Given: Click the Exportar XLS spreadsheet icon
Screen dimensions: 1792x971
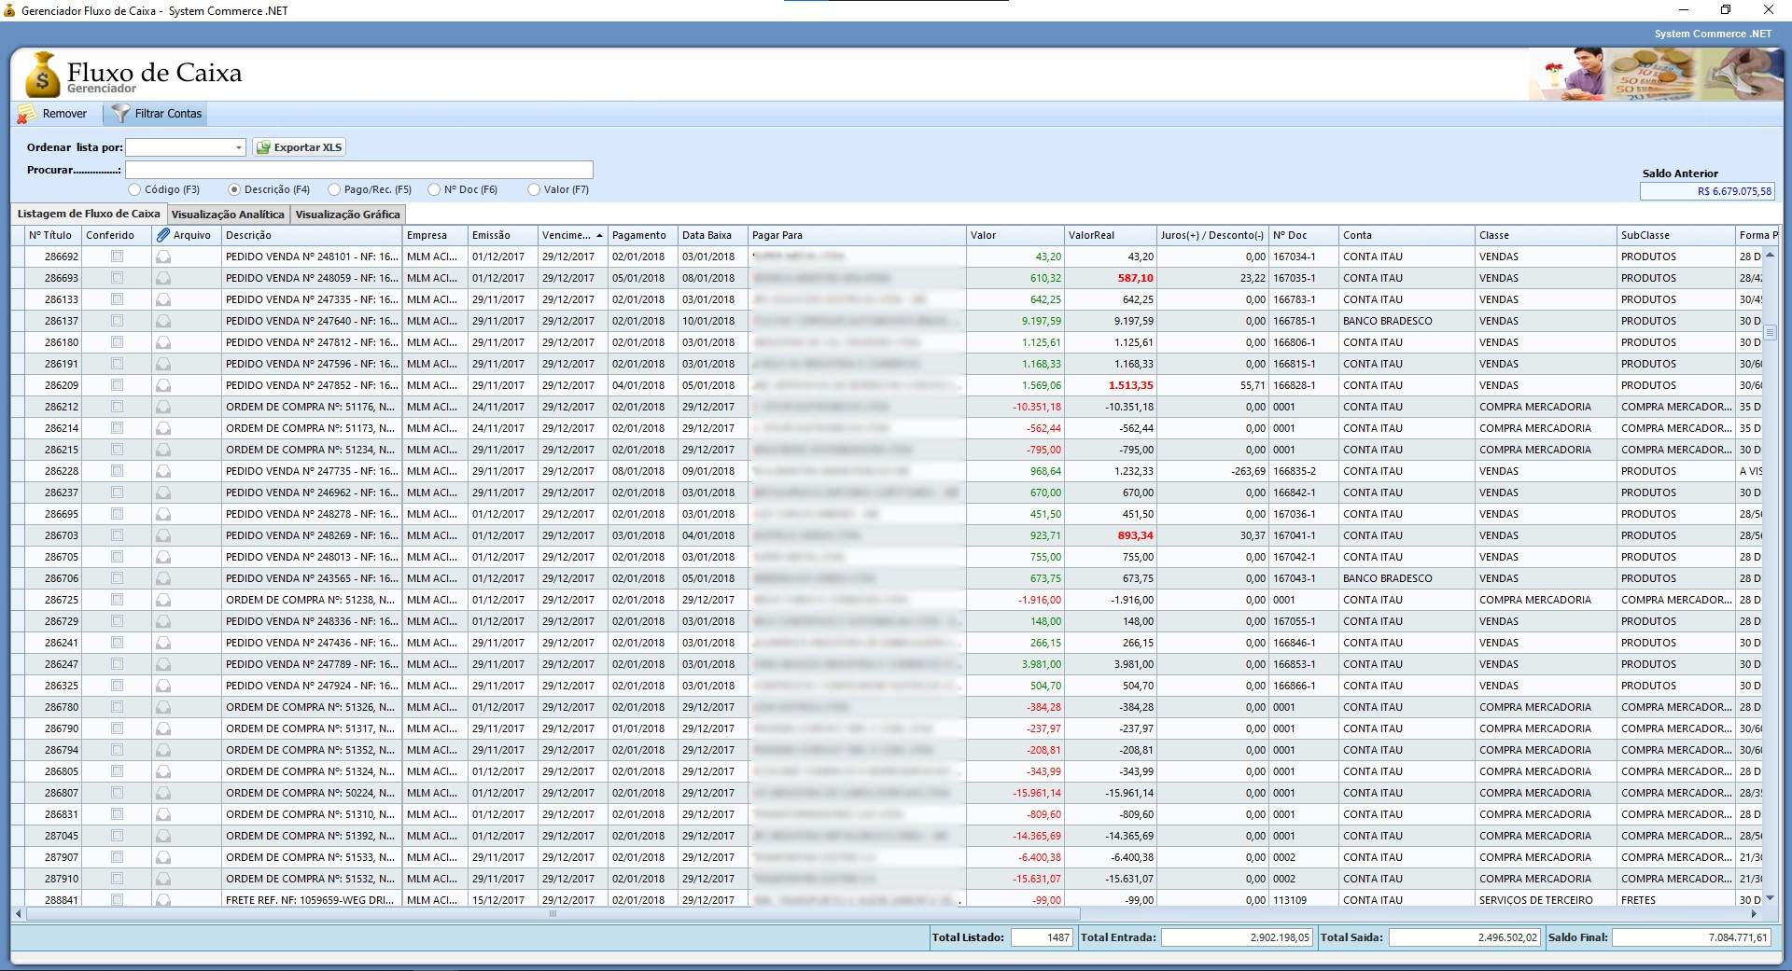Looking at the screenshot, I should 263,147.
